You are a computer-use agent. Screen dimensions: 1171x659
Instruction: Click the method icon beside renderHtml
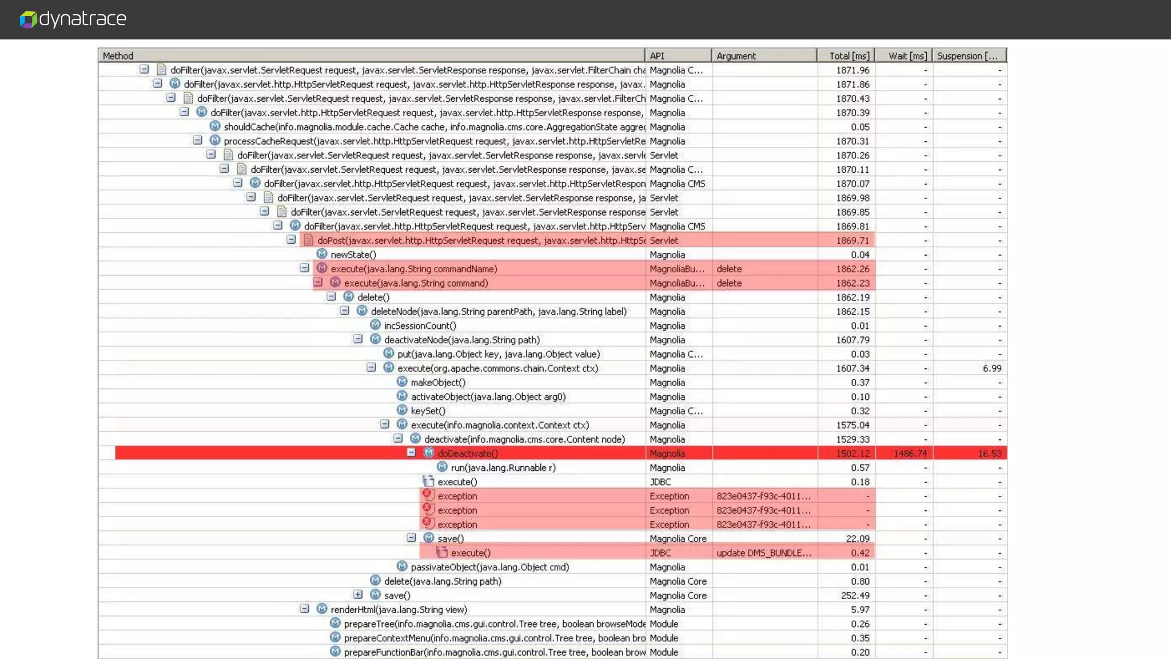(322, 609)
